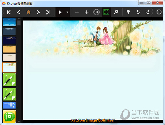Viewport: 165px width, 125px height.
Task: Go to the next image
Action: pos(38,12)
